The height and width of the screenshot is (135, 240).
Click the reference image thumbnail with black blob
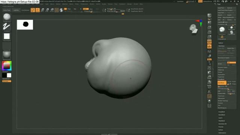point(25,24)
